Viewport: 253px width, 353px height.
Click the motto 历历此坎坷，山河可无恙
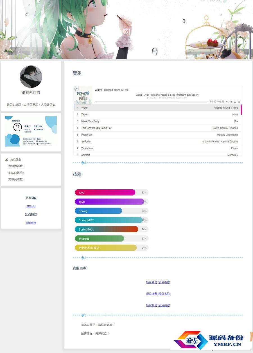tap(31, 105)
